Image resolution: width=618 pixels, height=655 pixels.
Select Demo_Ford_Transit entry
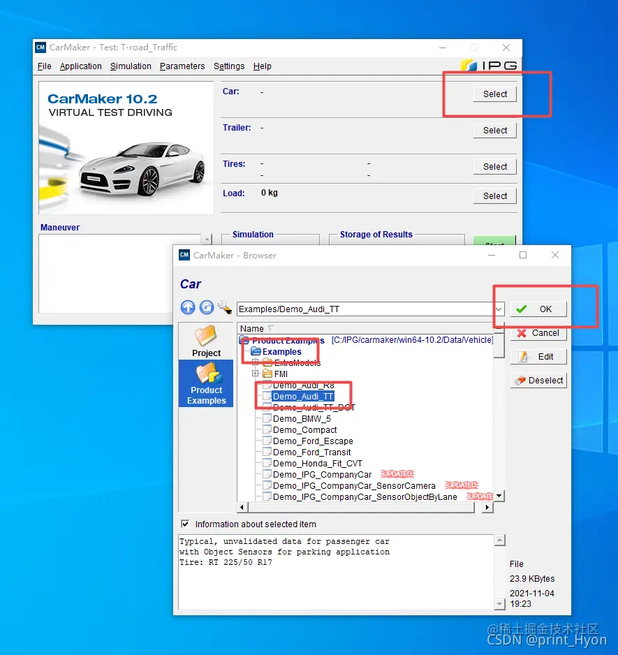[x=311, y=452]
